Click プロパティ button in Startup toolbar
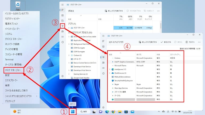The image size is (205, 115). [x=190, y=42]
